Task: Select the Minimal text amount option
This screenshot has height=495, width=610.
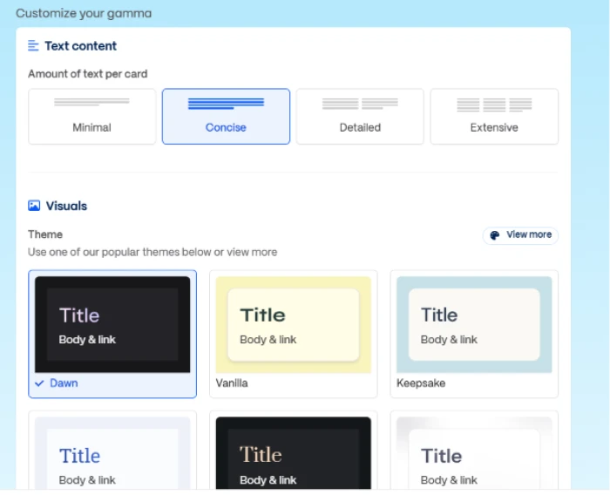Action: (x=91, y=117)
